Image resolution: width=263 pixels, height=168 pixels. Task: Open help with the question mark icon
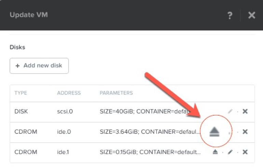click(x=230, y=15)
